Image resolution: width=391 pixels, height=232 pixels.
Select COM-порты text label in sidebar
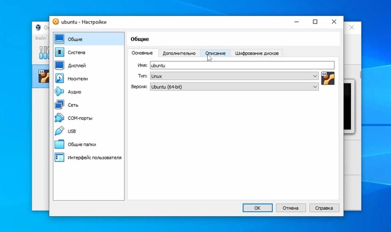click(80, 118)
